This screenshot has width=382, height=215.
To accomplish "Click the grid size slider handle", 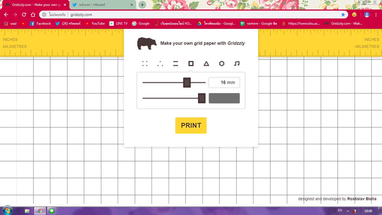I will 187,82.
